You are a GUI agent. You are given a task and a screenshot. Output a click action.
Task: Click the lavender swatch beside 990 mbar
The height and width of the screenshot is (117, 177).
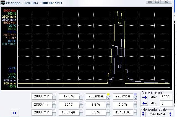point(135,94)
